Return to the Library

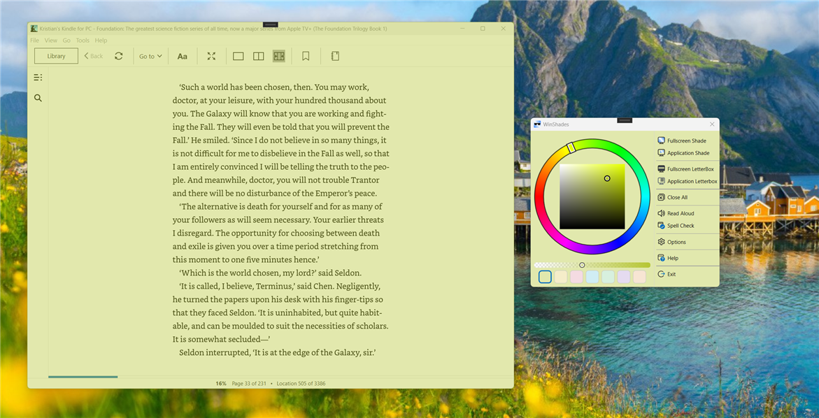tap(55, 55)
